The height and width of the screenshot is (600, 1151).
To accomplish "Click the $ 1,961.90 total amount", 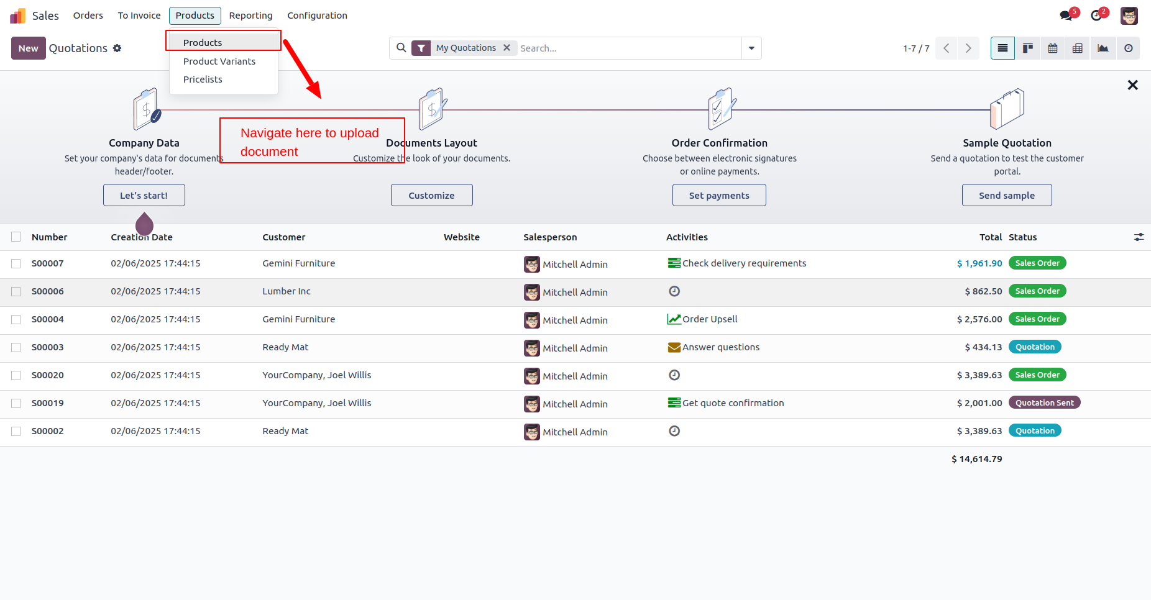I will (x=979, y=263).
